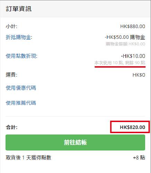Click the 本次使用 10 點 remaining points note
Viewport: 151px width, 173px height.
pyautogui.click(x=120, y=63)
